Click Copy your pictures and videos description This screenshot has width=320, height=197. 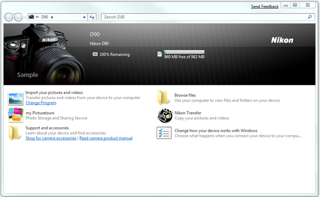pos(202,118)
